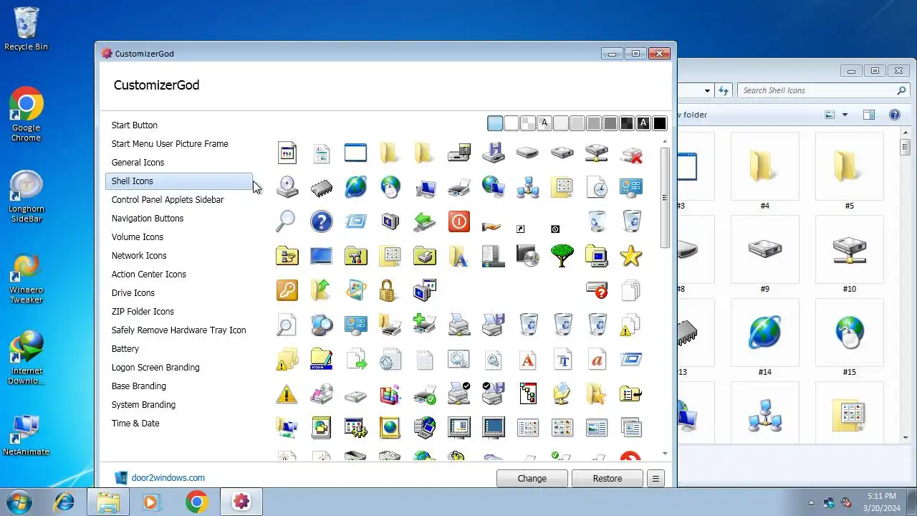
Task: Open the hamburger options menu beside Restore
Action: 656,478
